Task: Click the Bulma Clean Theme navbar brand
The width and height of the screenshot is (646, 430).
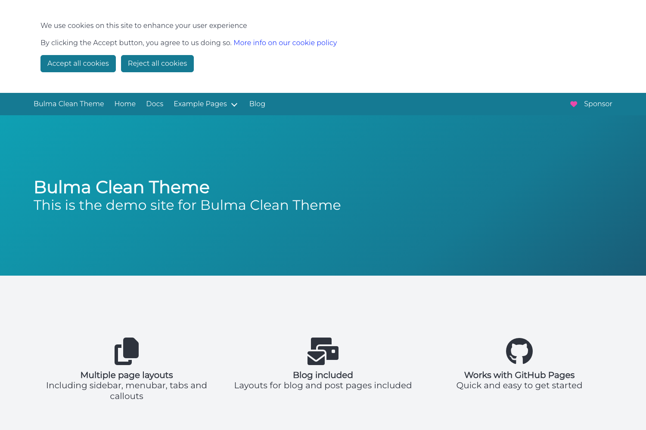Action: [x=69, y=104]
